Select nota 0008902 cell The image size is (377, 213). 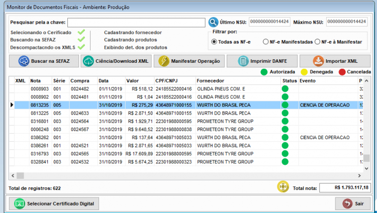coord(40,97)
